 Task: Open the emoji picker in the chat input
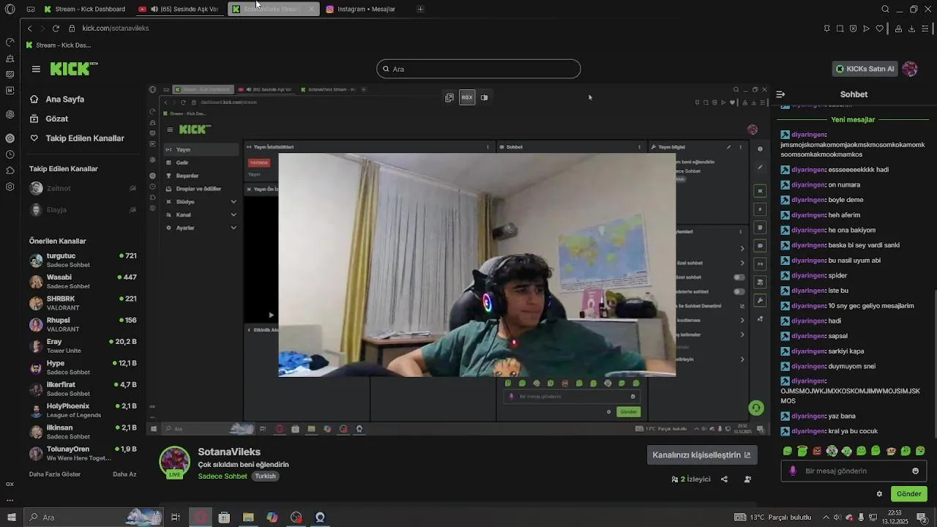[915, 471]
